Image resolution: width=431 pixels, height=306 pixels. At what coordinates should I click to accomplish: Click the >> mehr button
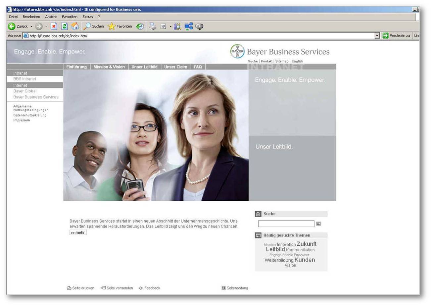click(x=78, y=232)
